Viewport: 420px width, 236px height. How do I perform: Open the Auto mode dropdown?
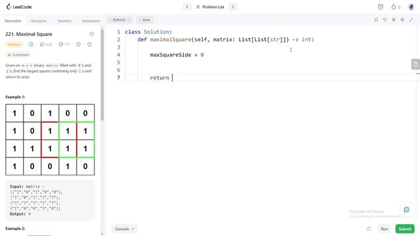145,20
